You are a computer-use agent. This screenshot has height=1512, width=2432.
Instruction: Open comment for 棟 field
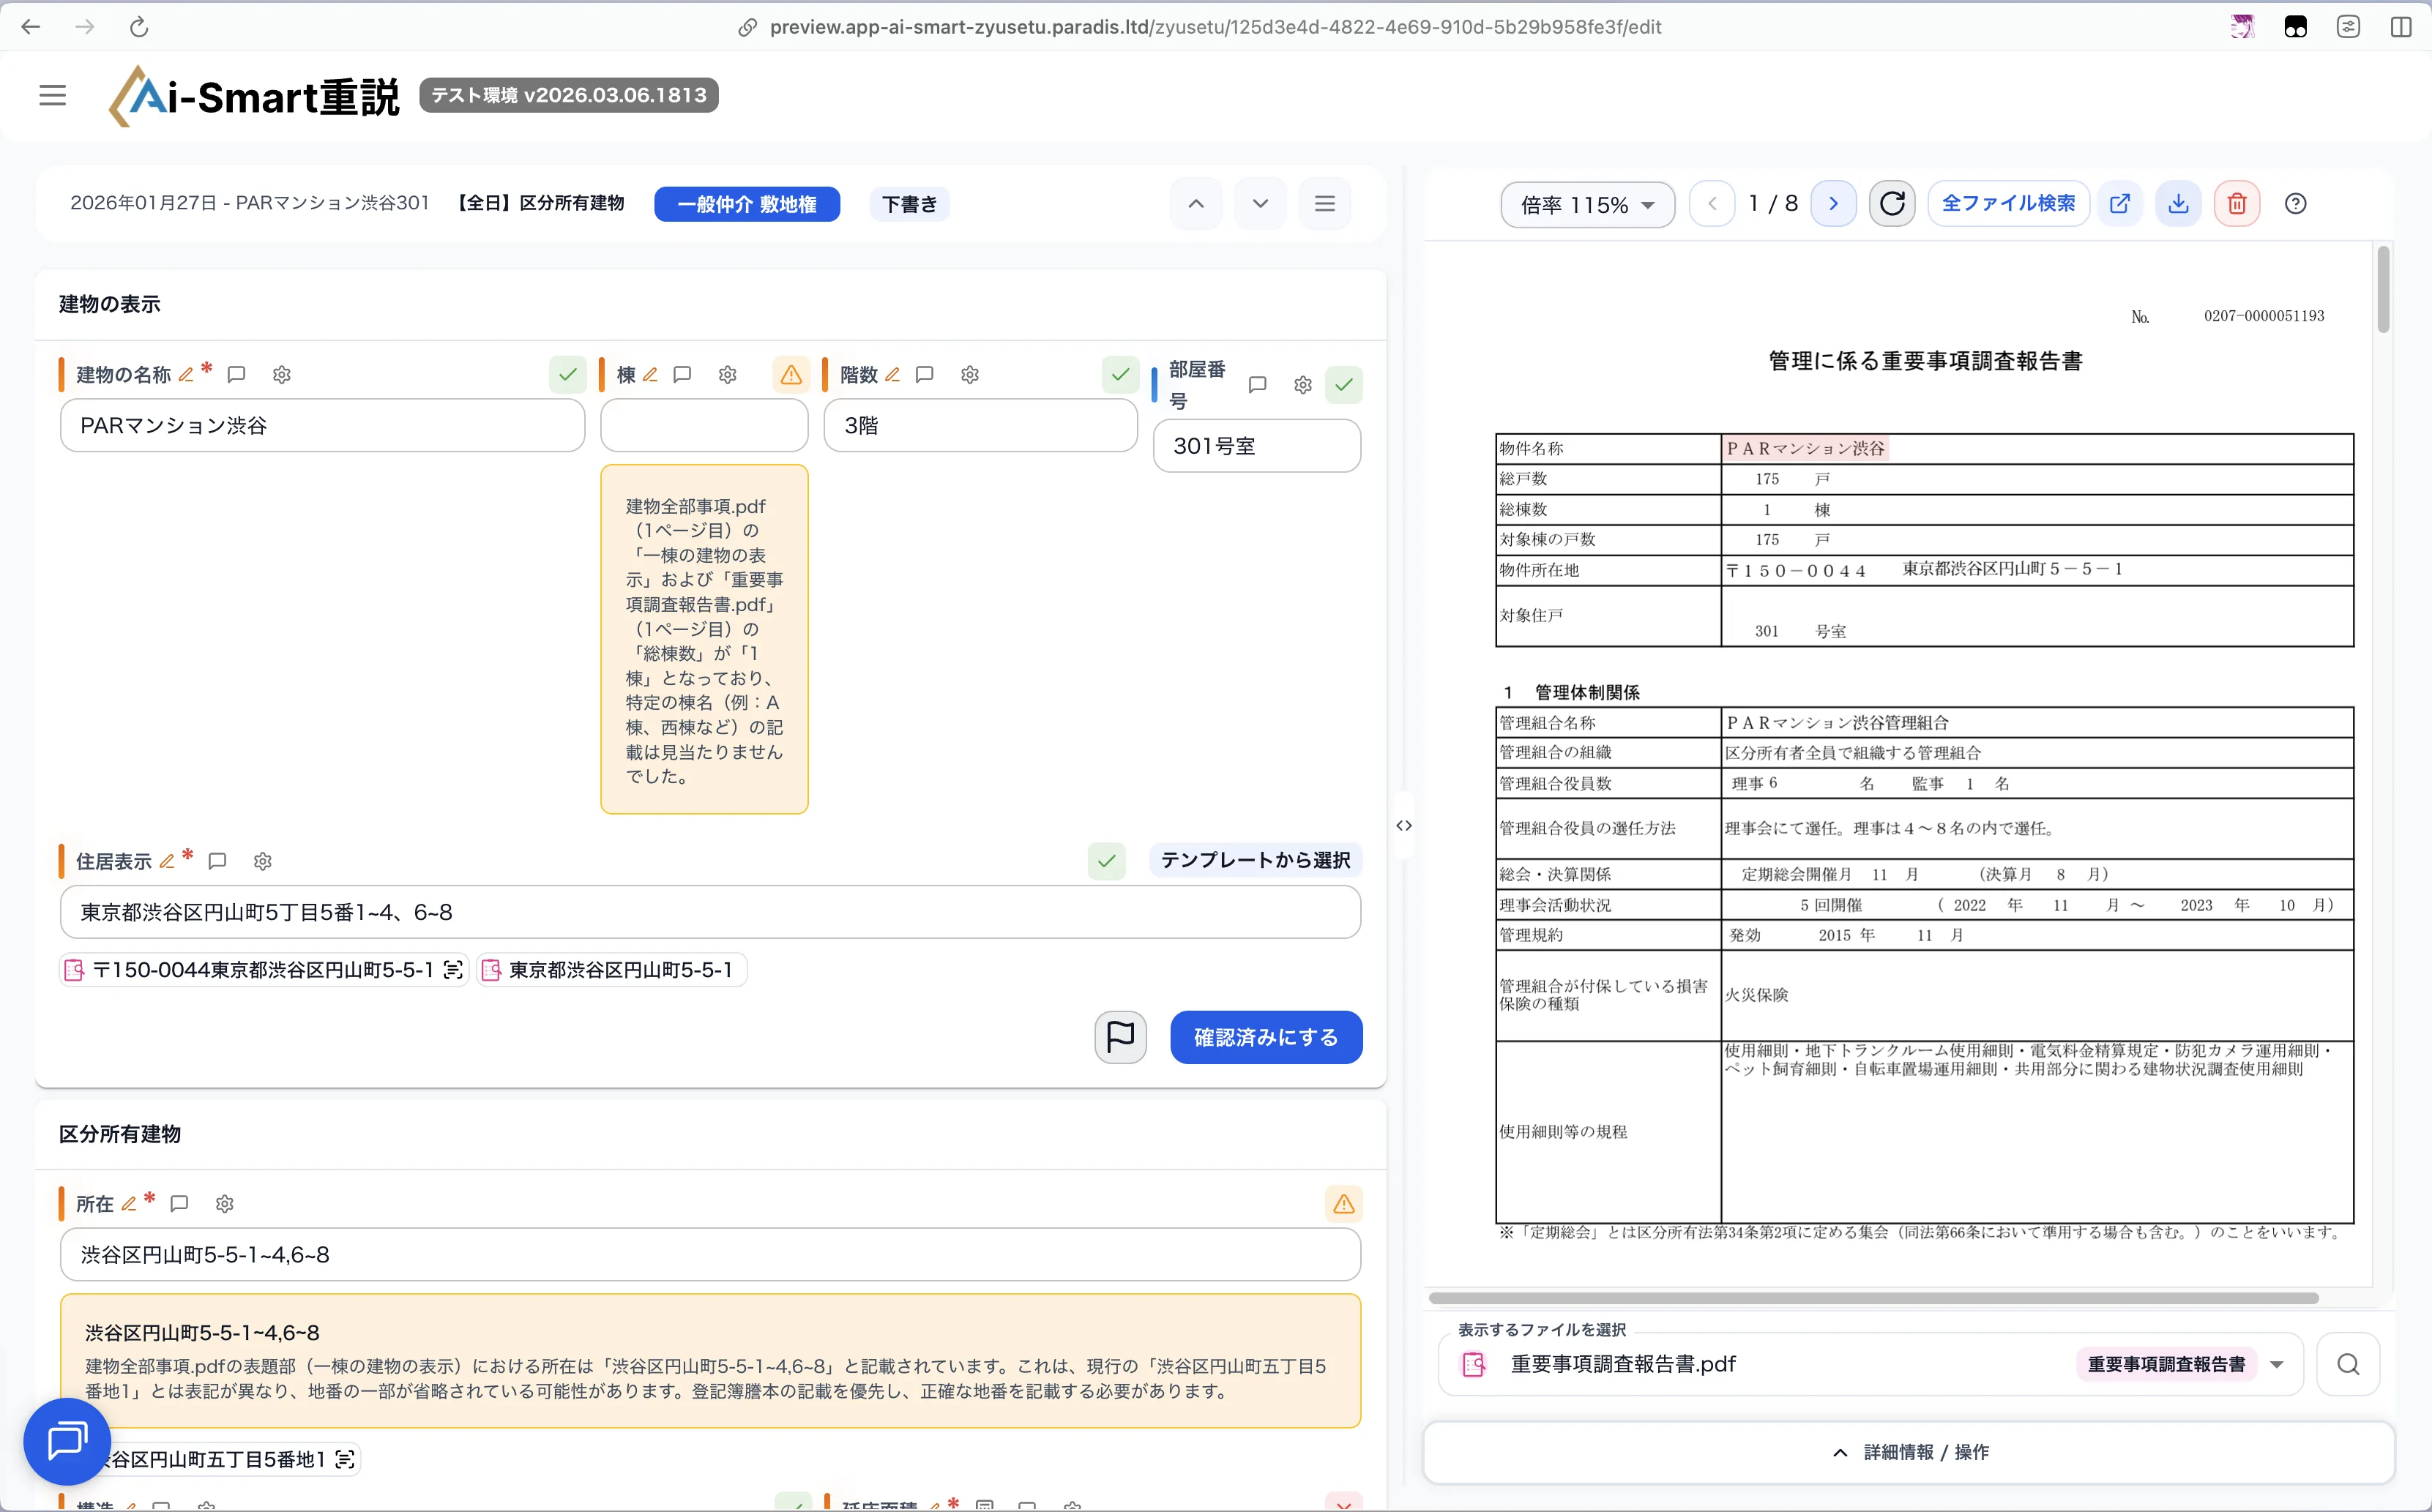[x=682, y=374]
